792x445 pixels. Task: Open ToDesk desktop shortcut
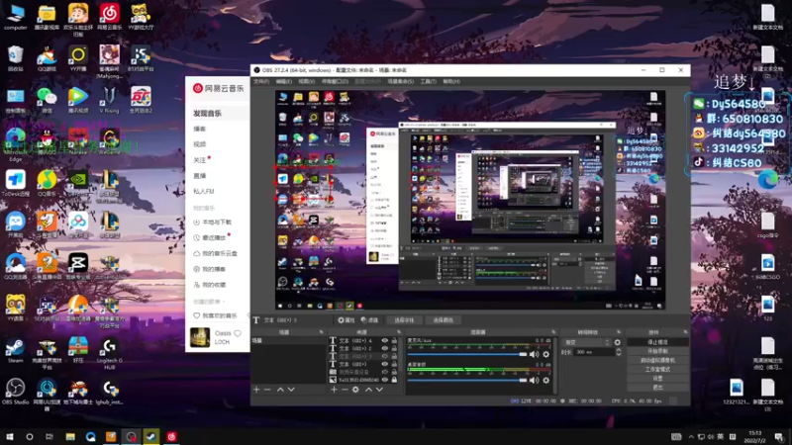(x=15, y=183)
